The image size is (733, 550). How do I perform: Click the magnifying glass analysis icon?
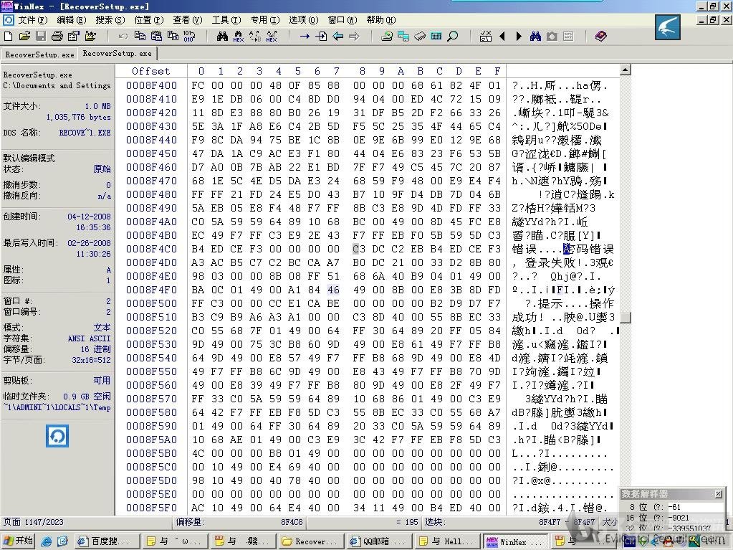pyautogui.click(x=453, y=36)
